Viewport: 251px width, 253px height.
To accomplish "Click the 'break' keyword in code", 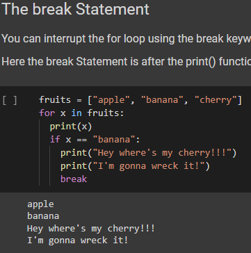I will (x=74, y=179).
